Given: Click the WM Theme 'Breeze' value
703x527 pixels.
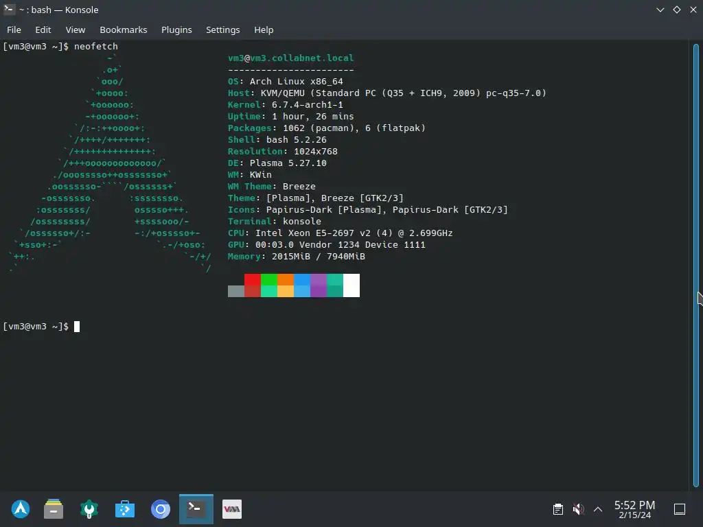Looking at the screenshot, I should tap(299, 186).
